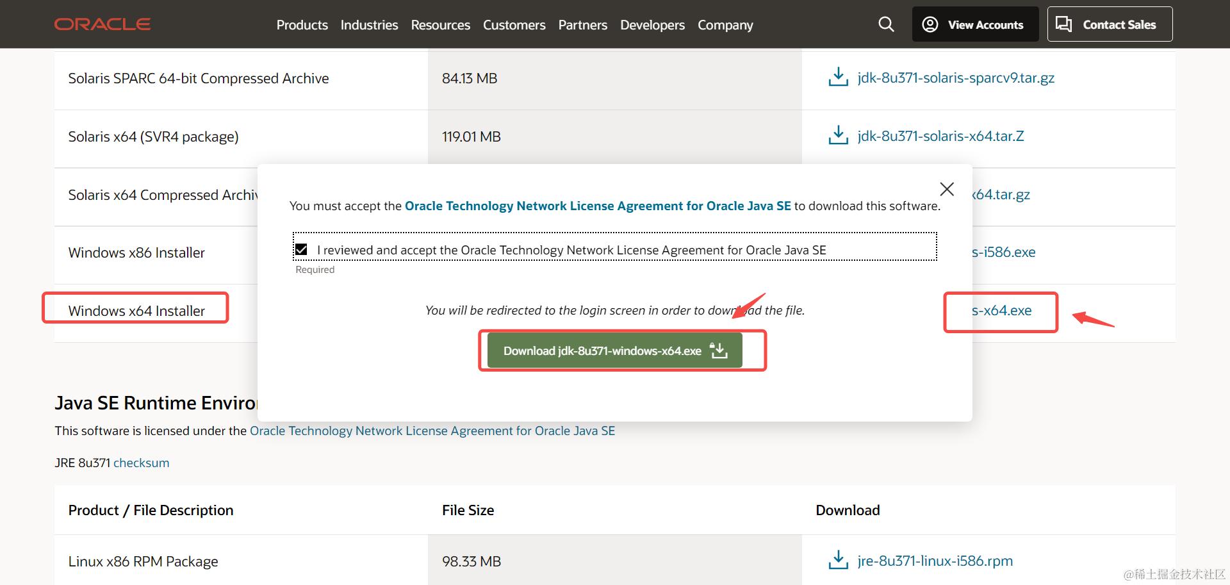1230x585 pixels.
Task: Download jdk-8u371-solaris-sparcv9.tar.gz file link
Action: coord(956,78)
